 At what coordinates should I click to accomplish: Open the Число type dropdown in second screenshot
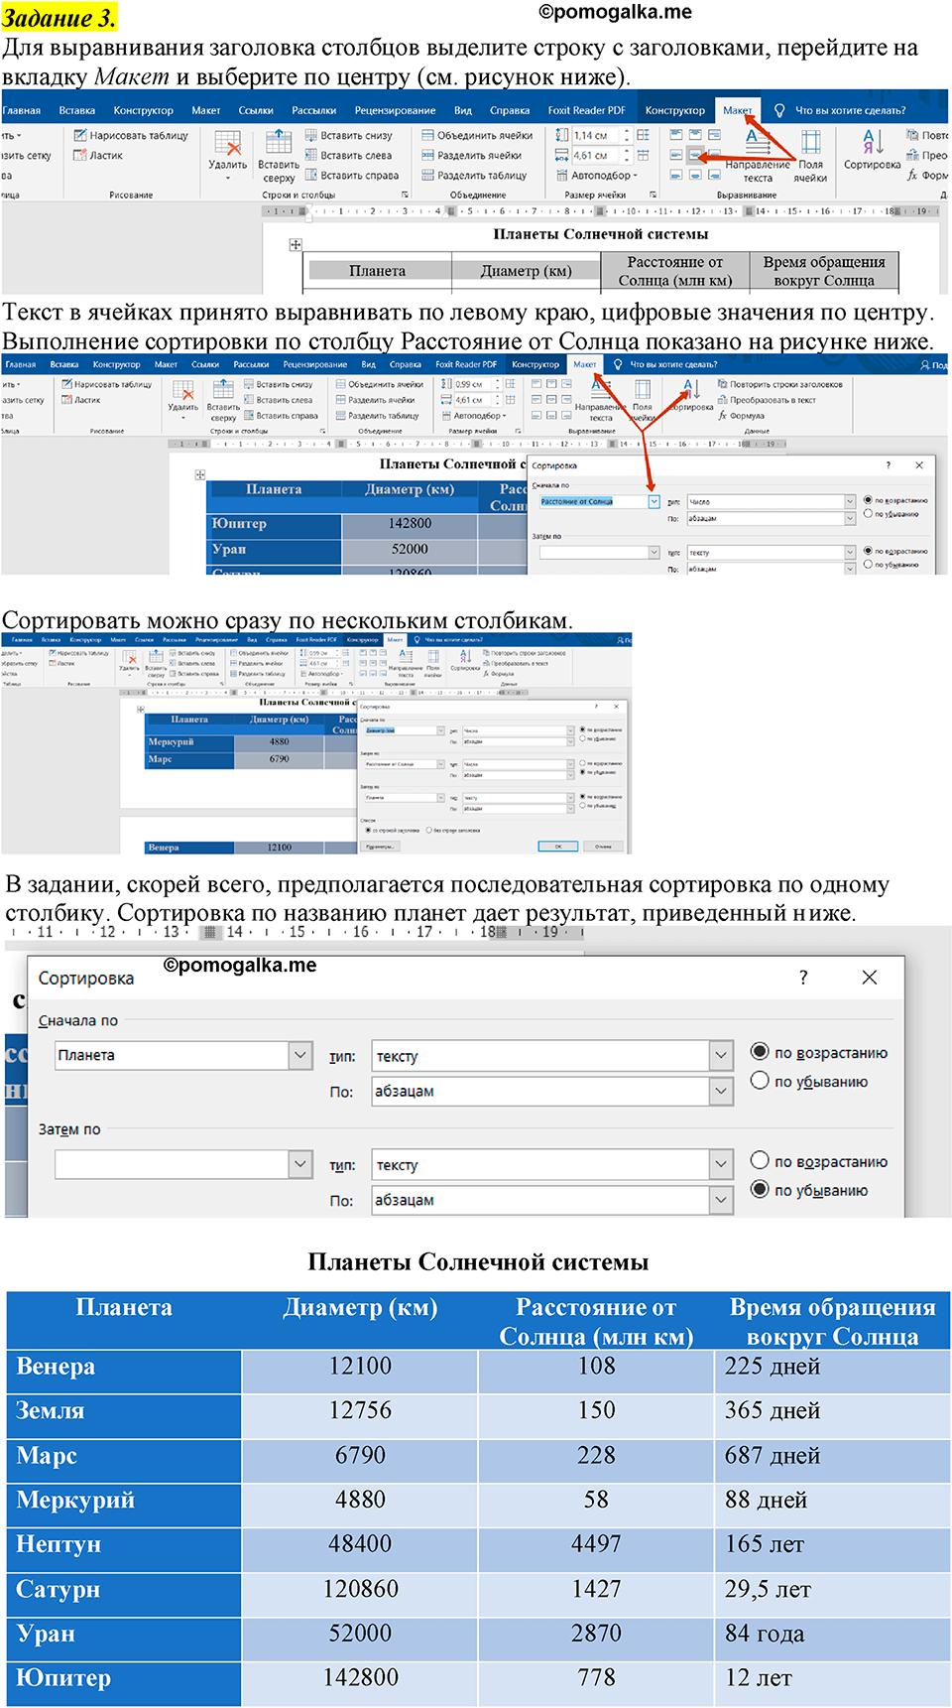point(850,502)
